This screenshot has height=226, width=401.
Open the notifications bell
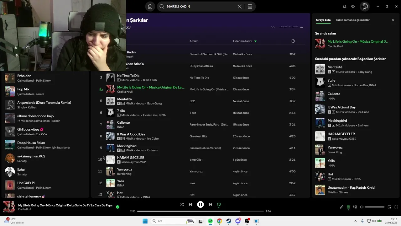(x=345, y=7)
